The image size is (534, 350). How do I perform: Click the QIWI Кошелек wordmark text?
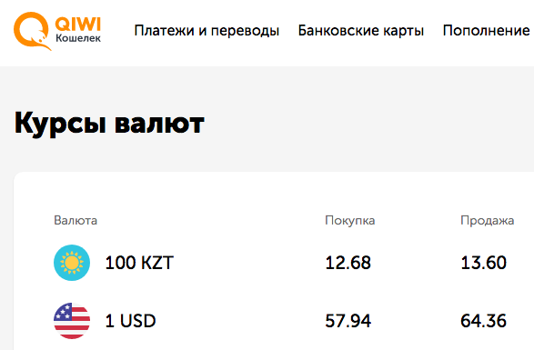78,30
